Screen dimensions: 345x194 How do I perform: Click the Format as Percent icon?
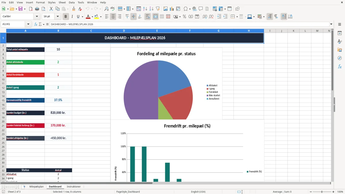(x=184, y=17)
